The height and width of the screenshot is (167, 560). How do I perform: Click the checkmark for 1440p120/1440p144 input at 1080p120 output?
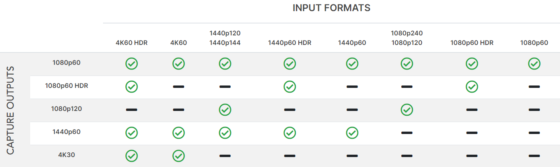pyautogui.click(x=225, y=110)
